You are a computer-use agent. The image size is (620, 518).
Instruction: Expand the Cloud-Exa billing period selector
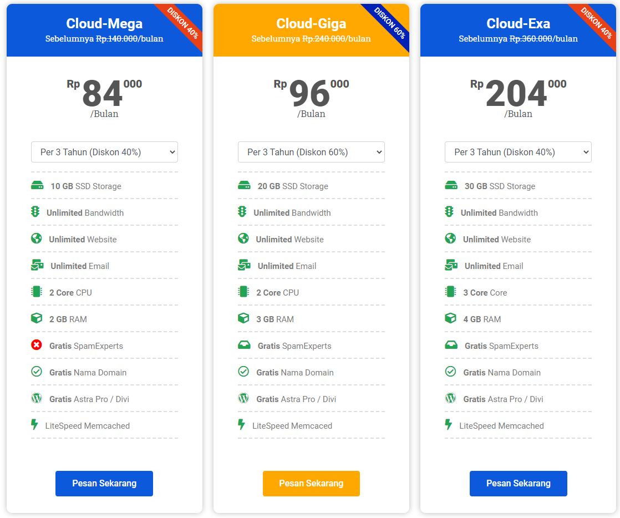pyautogui.click(x=518, y=152)
